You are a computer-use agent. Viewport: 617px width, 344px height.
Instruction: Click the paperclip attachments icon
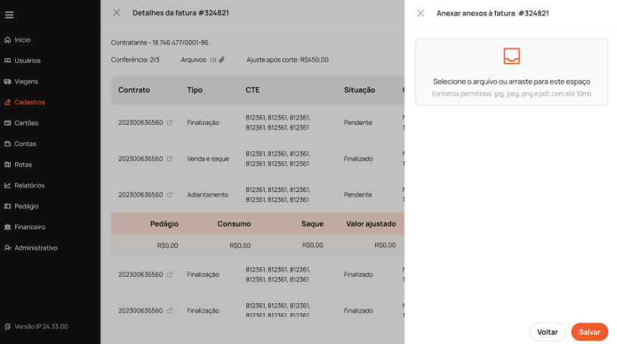[222, 60]
